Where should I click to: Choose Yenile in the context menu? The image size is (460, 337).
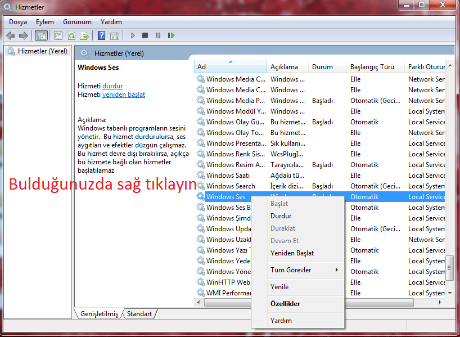(298, 287)
